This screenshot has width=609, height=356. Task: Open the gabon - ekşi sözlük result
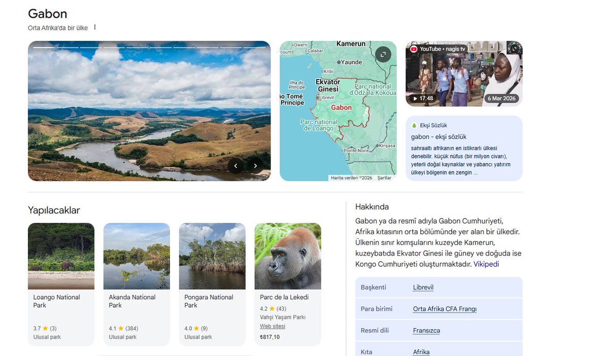pos(438,137)
